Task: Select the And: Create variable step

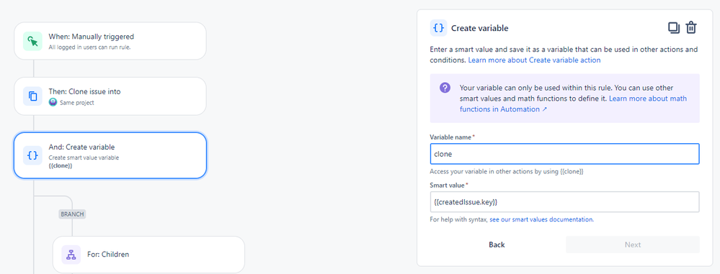Action: pos(110,155)
